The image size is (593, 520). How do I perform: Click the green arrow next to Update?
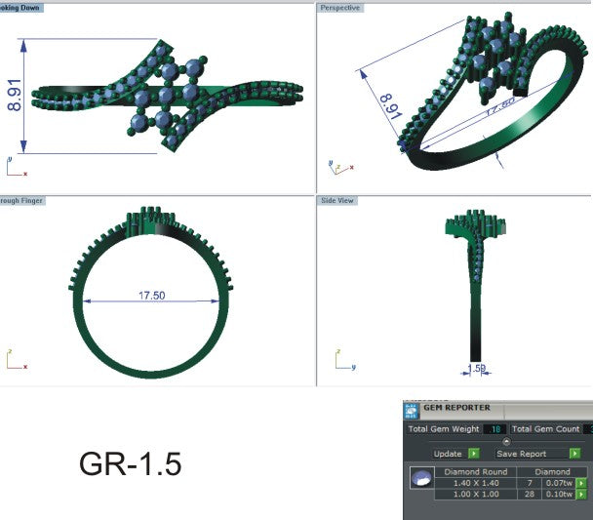click(473, 453)
